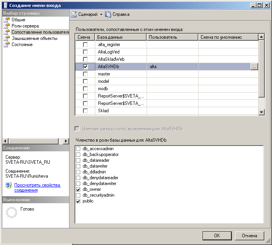272x245 pixels.
Task: Click the connection properties icon
Action: (x=9, y=186)
